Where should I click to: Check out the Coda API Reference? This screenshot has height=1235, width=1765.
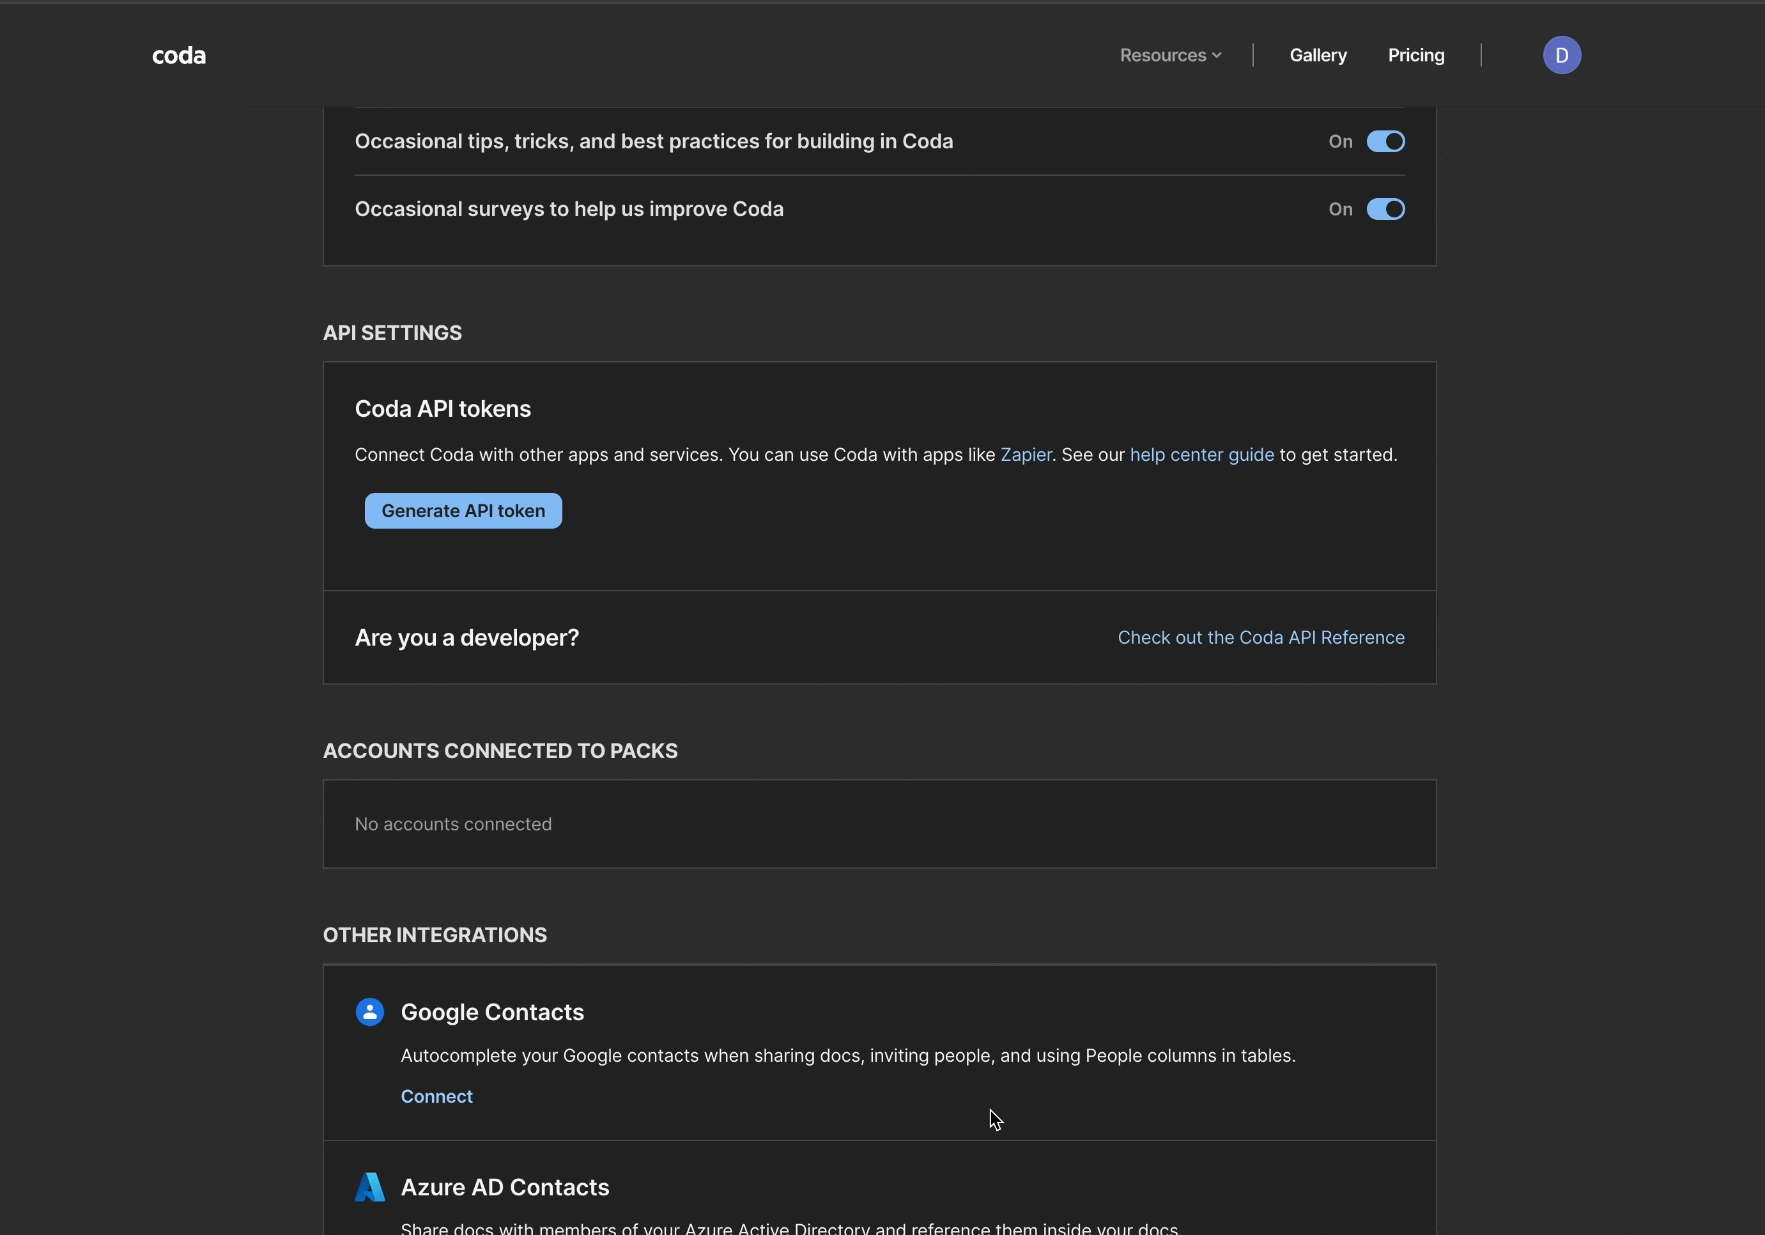1261,637
